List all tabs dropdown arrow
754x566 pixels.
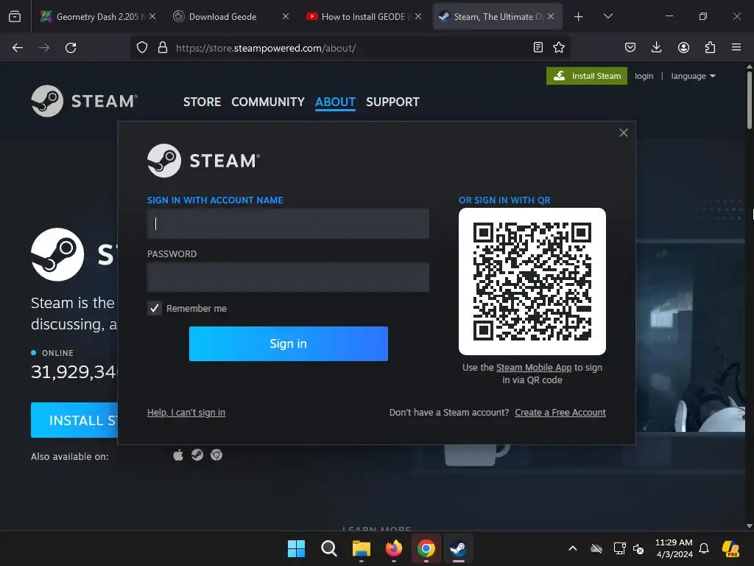click(607, 16)
